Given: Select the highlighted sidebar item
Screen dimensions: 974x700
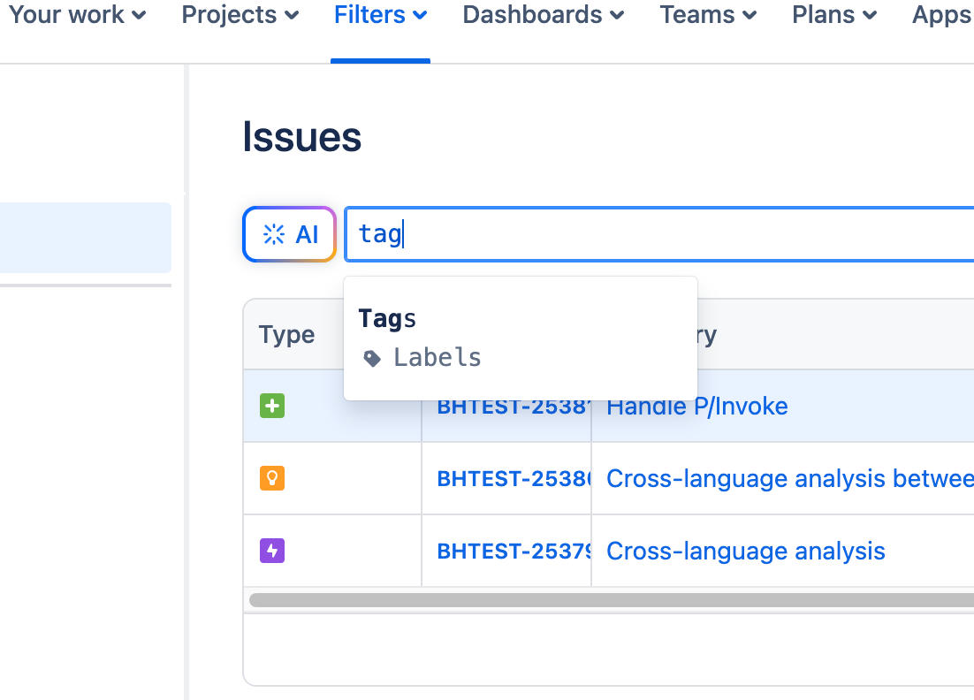Looking at the screenshot, I should tap(85, 238).
